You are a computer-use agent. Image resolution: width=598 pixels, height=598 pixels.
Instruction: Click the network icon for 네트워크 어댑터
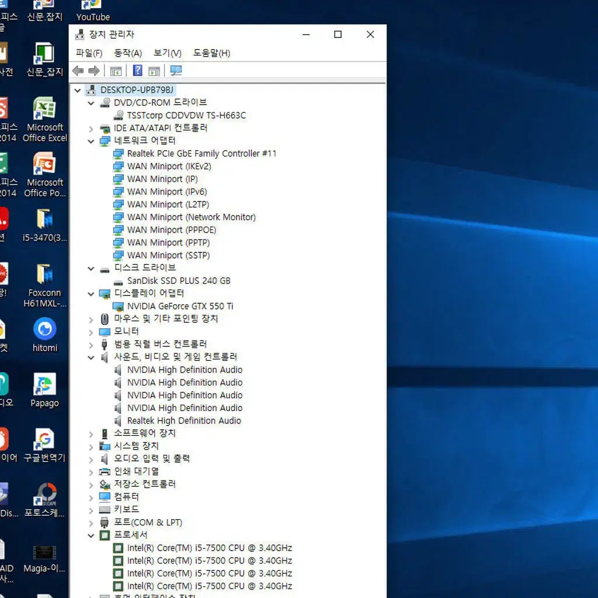click(x=105, y=141)
